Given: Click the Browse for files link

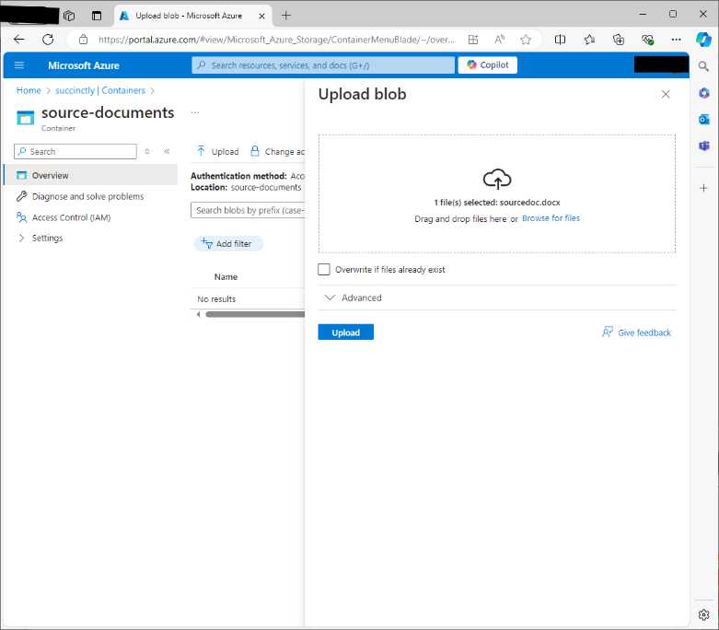Looking at the screenshot, I should click(551, 218).
